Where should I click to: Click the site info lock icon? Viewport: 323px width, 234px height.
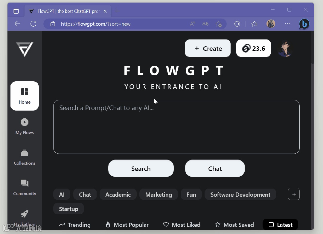pyautogui.click(x=53, y=24)
